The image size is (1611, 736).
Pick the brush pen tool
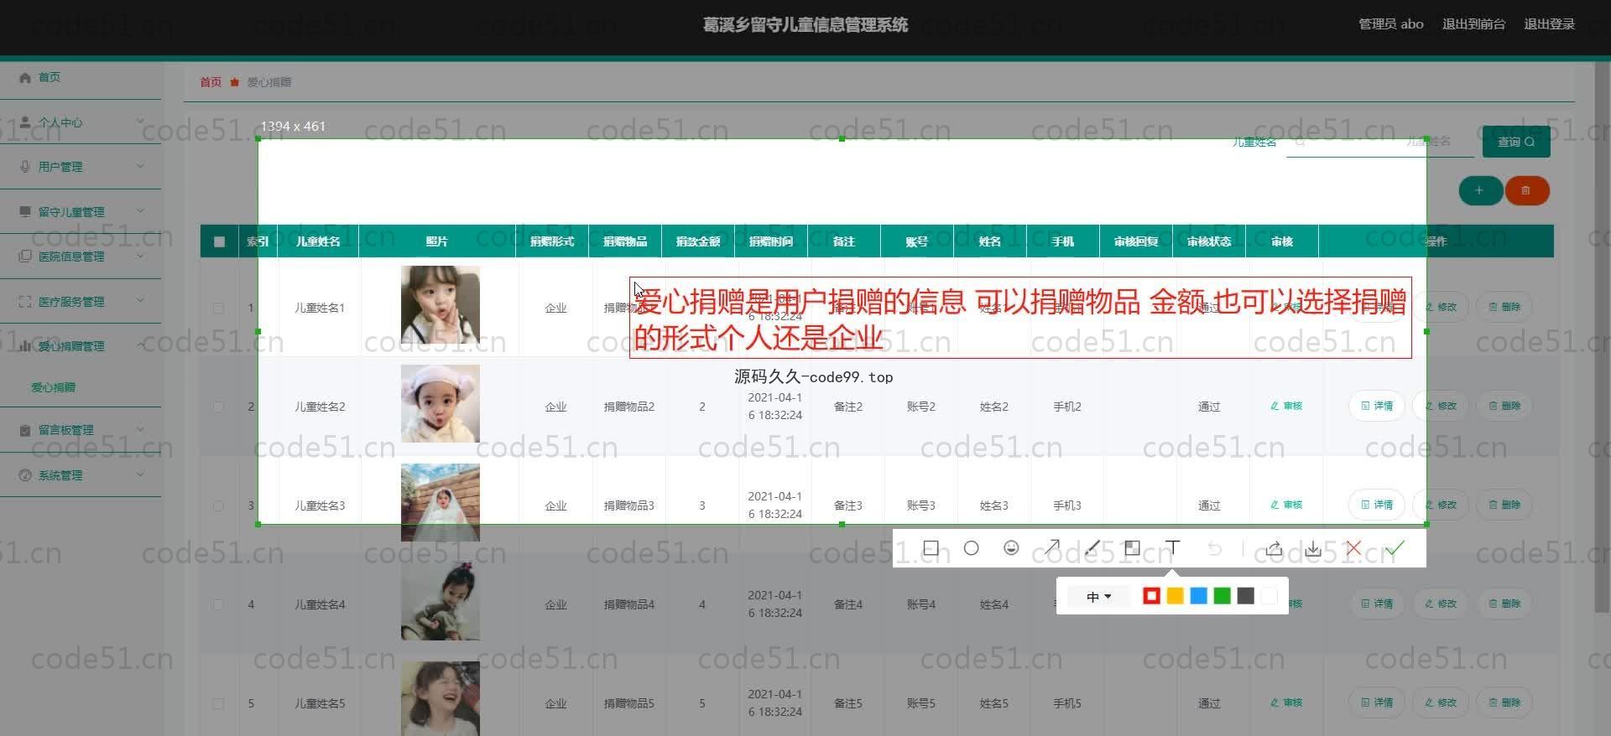(1092, 548)
